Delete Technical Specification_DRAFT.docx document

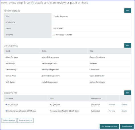124,111
